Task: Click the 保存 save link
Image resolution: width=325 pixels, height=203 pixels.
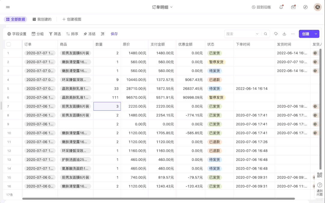Action: click(x=114, y=34)
